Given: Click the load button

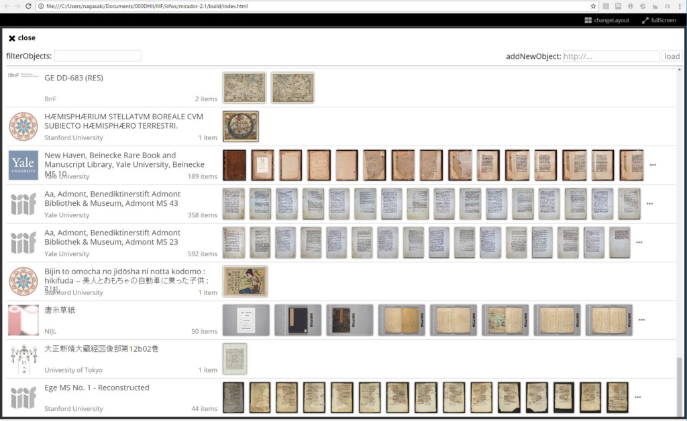Looking at the screenshot, I should (672, 56).
